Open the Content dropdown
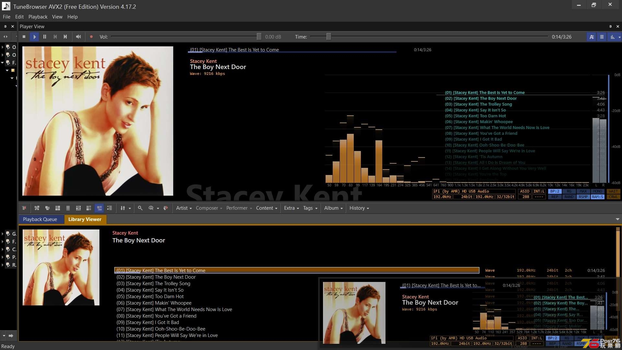The height and width of the screenshot is (350, 622). (x=267, y=208)
